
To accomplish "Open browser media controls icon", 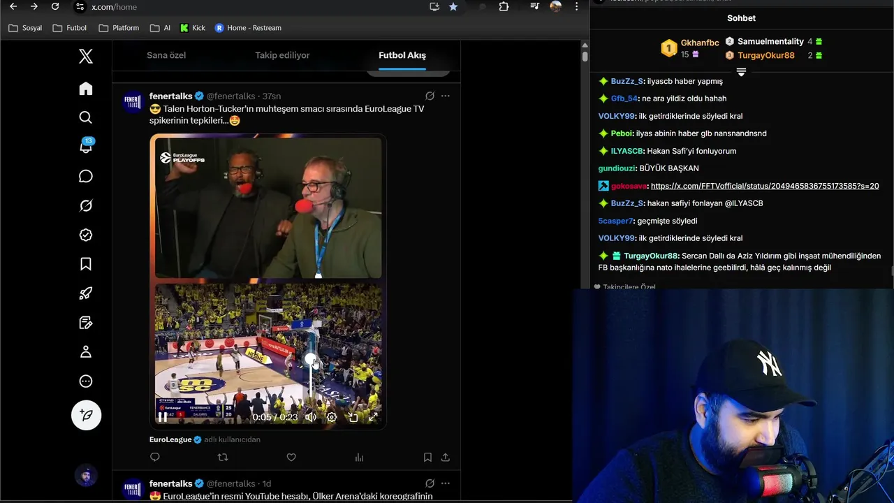I will coord(534,6).
